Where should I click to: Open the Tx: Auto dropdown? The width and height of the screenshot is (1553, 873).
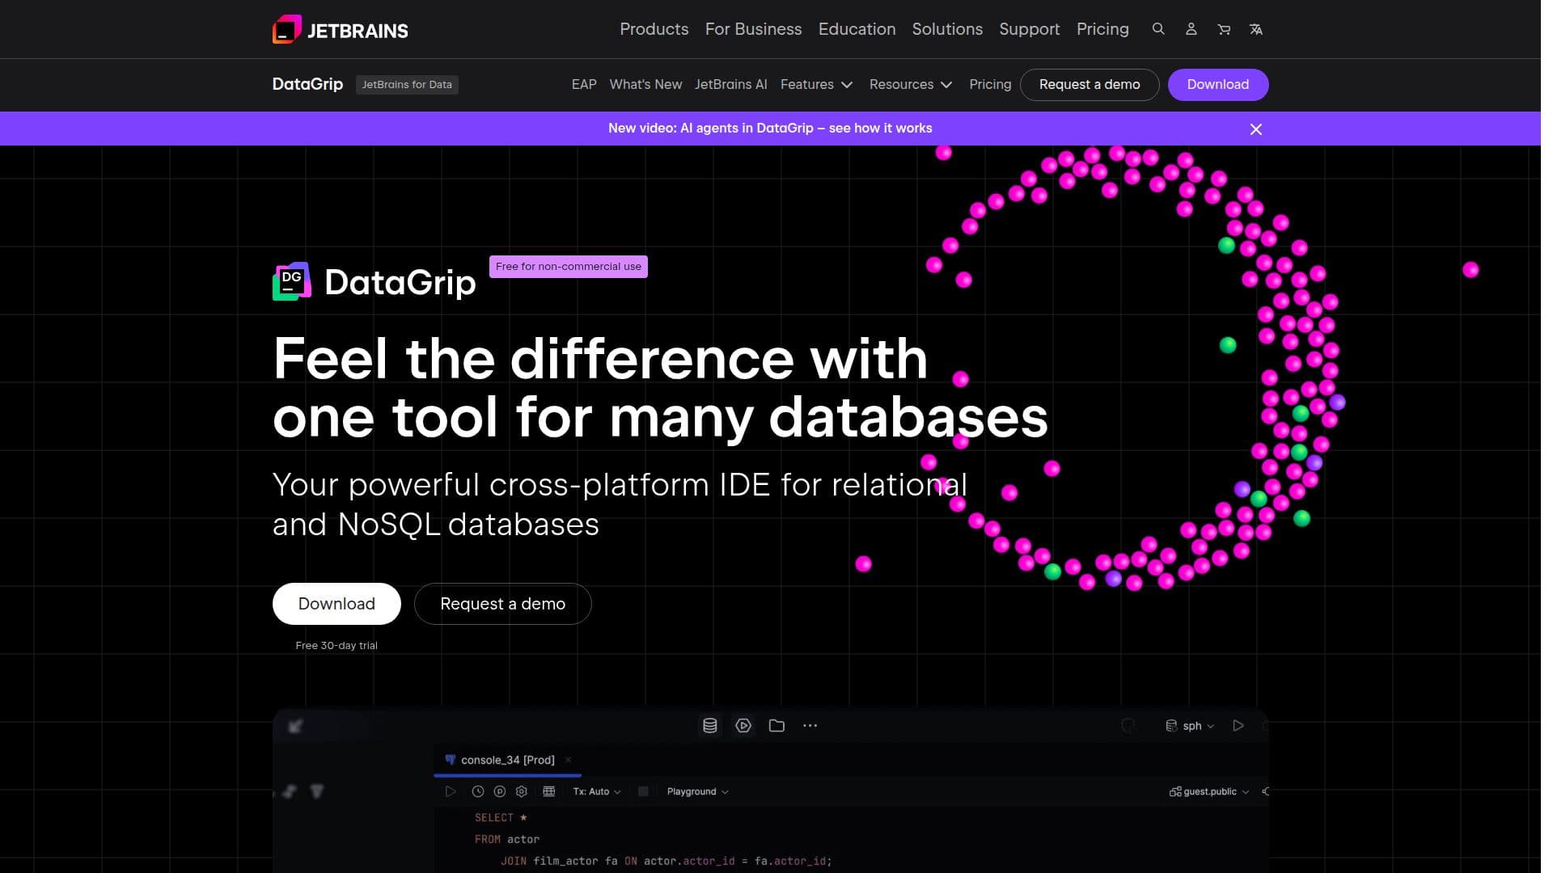(597, 791)
